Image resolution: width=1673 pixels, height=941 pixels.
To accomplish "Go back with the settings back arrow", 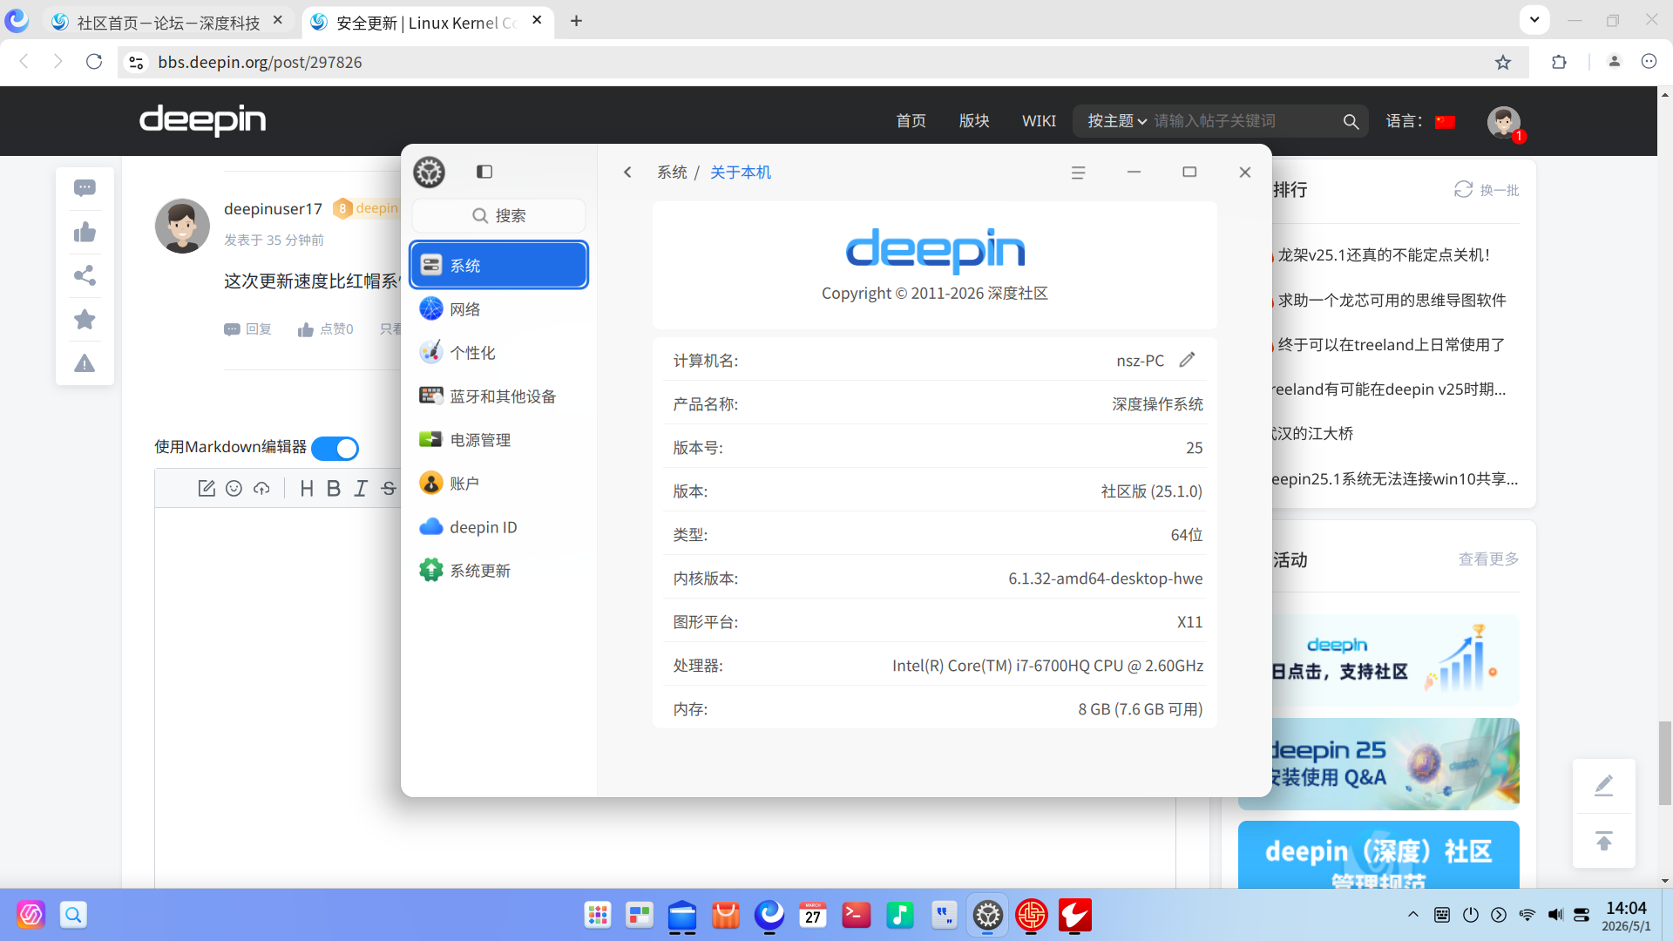I will pos(627,172).
